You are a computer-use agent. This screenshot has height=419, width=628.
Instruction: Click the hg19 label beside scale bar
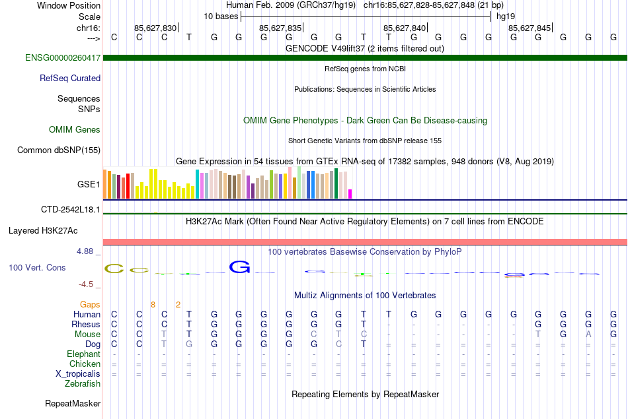point(506,16)
